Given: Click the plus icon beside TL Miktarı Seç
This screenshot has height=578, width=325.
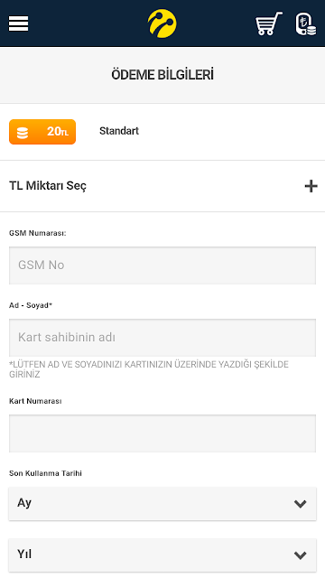Looking at the screenshot, I should pos(311,186).
